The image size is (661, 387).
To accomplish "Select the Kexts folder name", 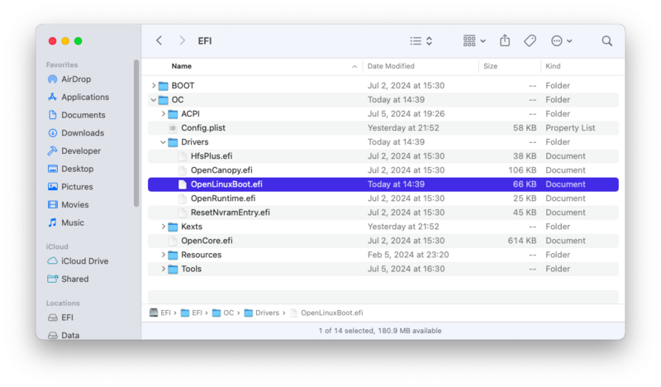I will click(192, 227).
